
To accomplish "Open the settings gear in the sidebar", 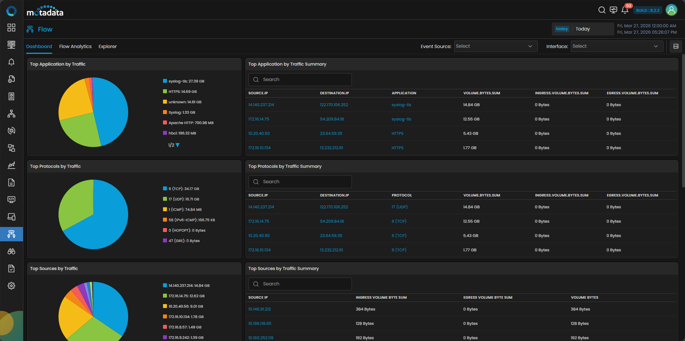I will coord(11,286).
